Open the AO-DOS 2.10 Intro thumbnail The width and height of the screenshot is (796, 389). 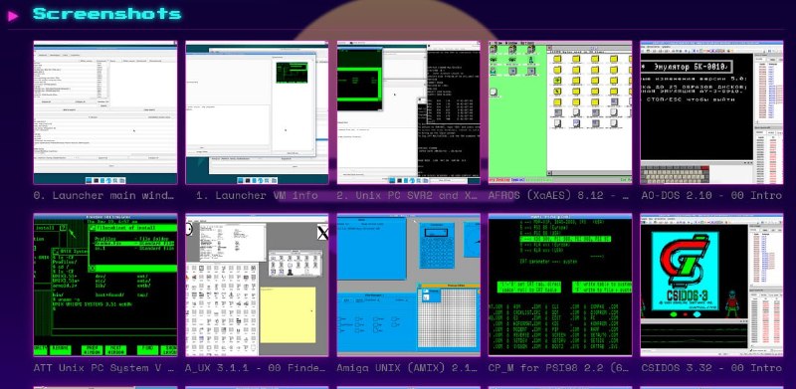tap(711, 112)
